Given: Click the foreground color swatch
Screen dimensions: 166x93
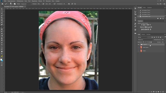Looking at the screenshot, I should point(1,60).
